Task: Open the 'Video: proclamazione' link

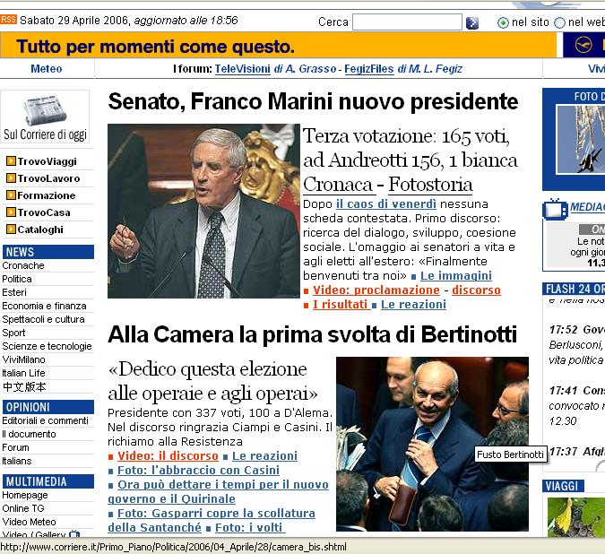Action: tap(376, 290)
